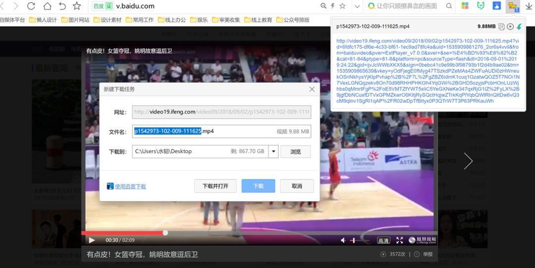Open the 高清 video quality selector
The width and height of the screenshot is (535, 268).
[383, 240]
